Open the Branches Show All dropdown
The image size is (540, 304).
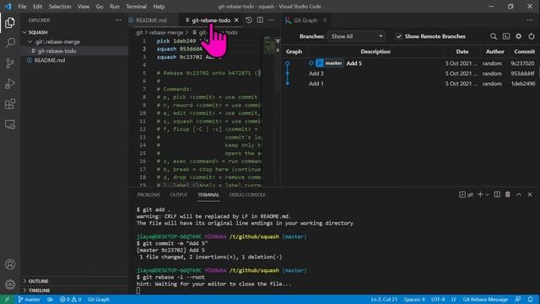tap(356, 36)
